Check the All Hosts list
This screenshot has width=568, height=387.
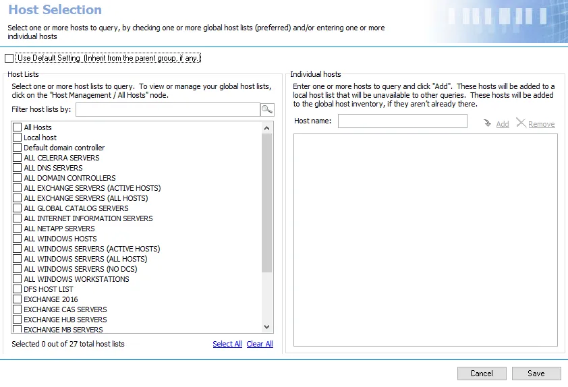[17, 127]
